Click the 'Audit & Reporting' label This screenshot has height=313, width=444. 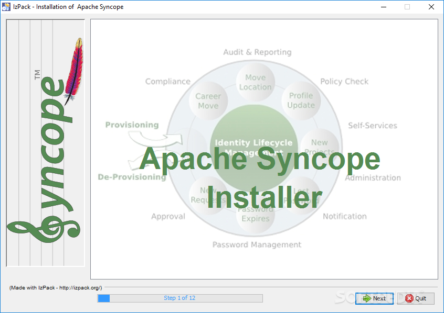coord(257,52)
